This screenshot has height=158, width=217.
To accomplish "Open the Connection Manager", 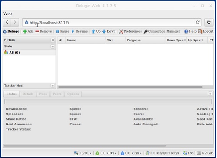I will point(162,31).
